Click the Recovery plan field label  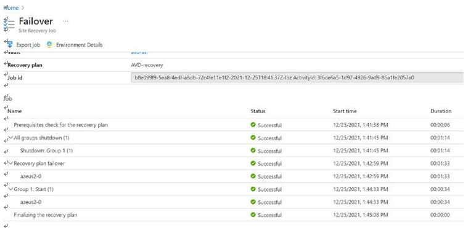(x=25, y=65)
